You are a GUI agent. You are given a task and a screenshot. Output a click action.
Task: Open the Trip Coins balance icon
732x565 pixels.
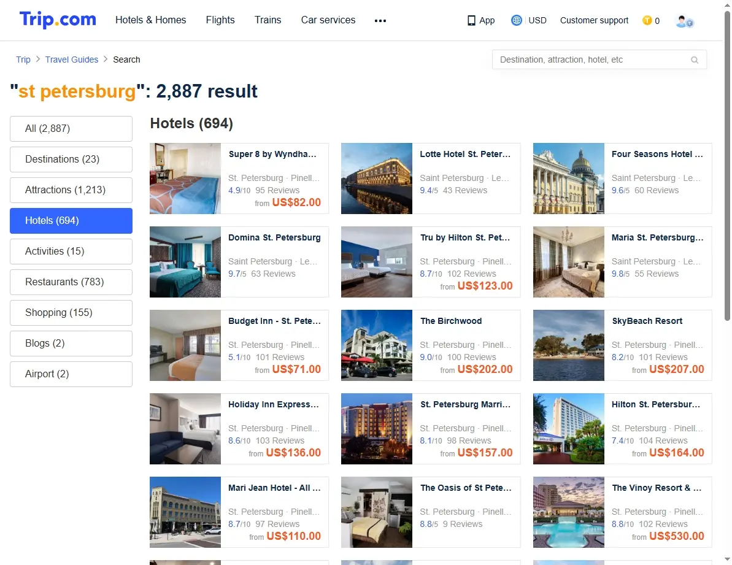pos(647,20)
